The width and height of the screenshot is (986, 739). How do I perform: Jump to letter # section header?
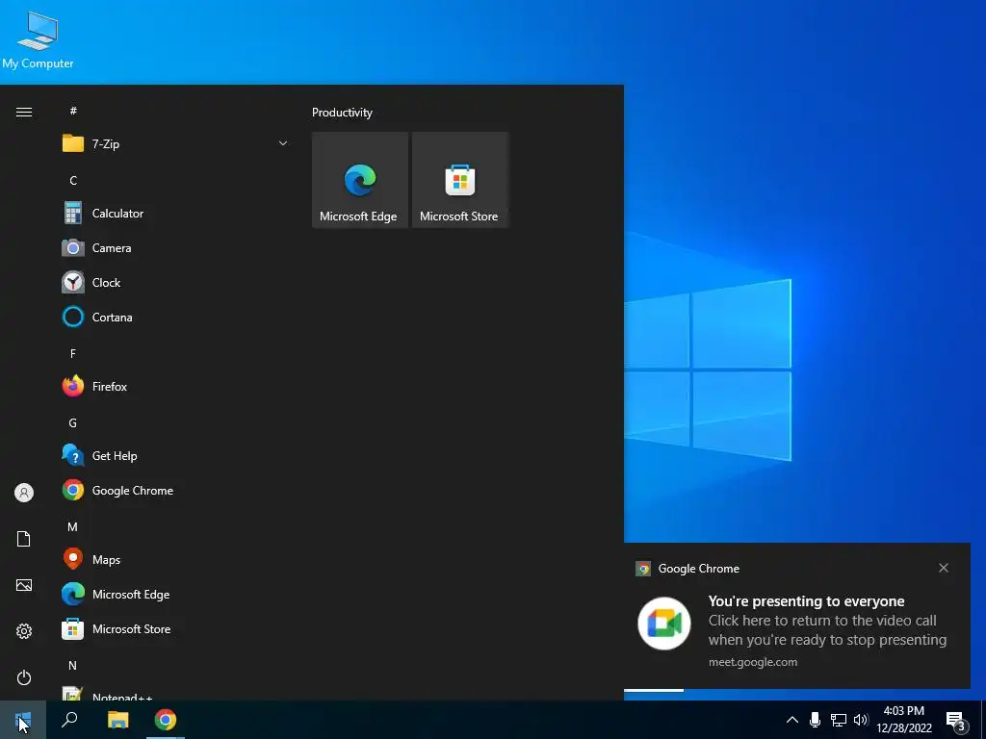(73, 111)
